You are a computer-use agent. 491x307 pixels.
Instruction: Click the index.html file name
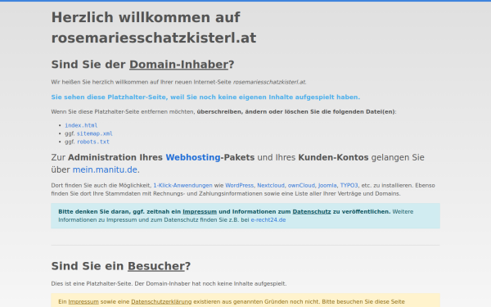click(81, 125)
